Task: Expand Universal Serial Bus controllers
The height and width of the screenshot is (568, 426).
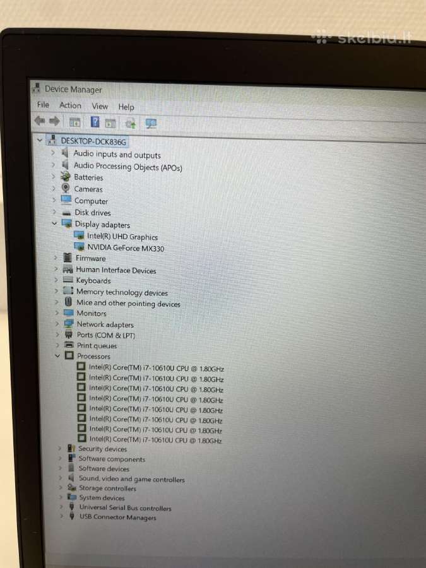Action: [61, 506]
